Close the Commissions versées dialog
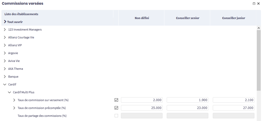This screenshot has width=262, height=121. tap(258, 4)
